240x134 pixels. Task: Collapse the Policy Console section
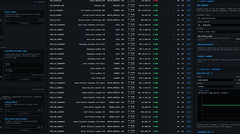(199, 1)
